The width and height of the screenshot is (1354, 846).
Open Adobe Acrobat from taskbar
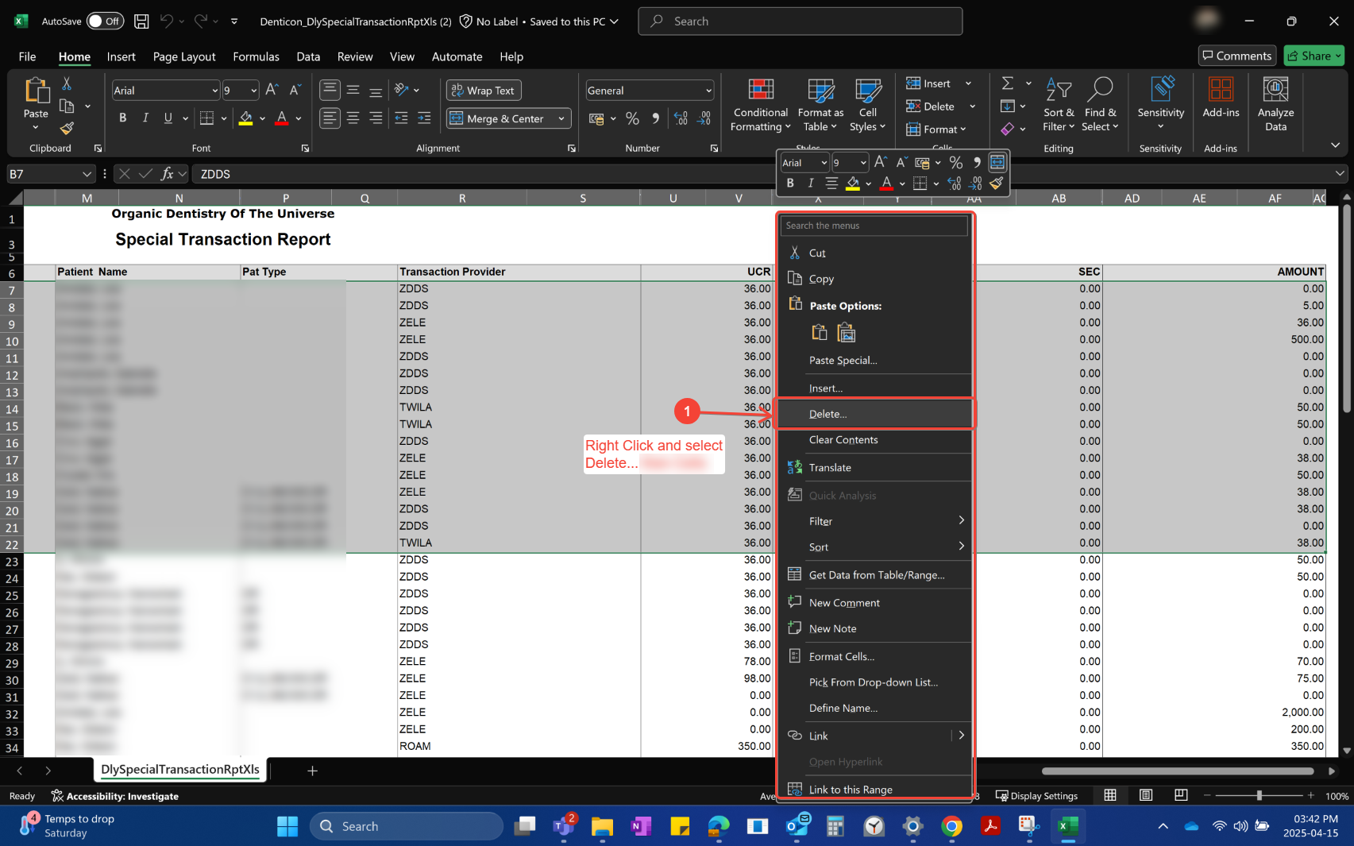tap(990, 826)
